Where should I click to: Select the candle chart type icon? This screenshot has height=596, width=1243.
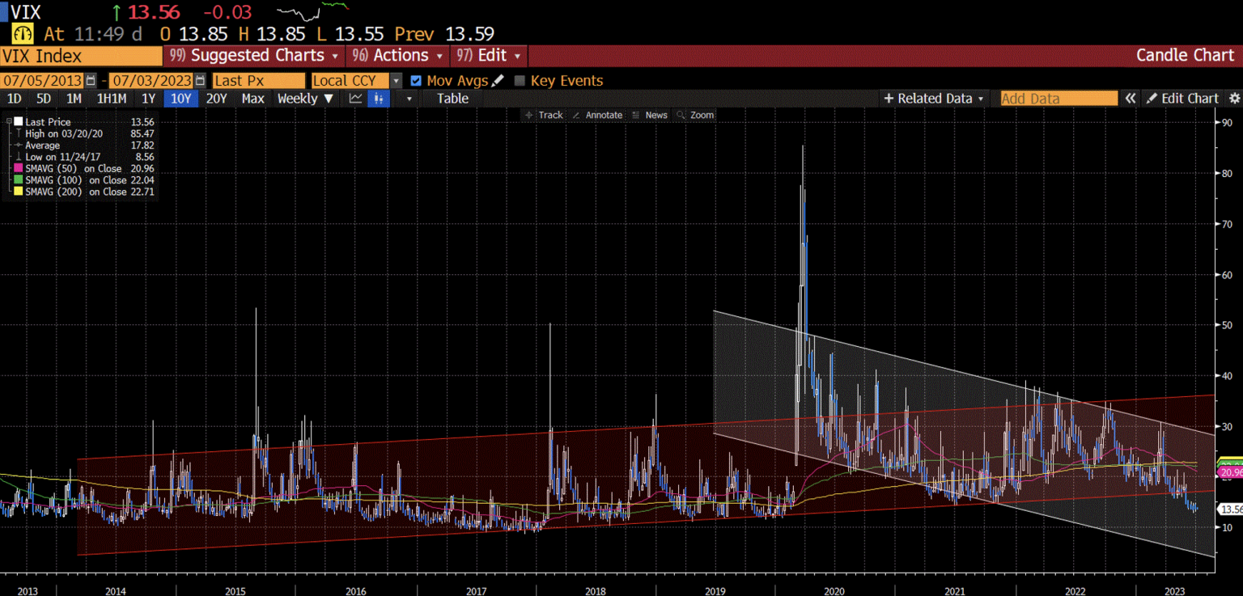[378, 99]
